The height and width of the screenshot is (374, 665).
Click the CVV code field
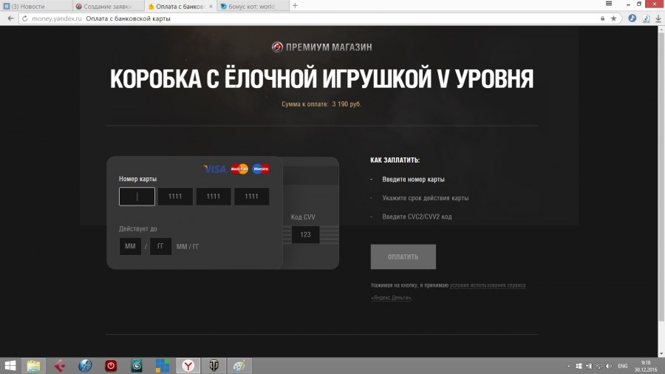click(x=305, y=235)
